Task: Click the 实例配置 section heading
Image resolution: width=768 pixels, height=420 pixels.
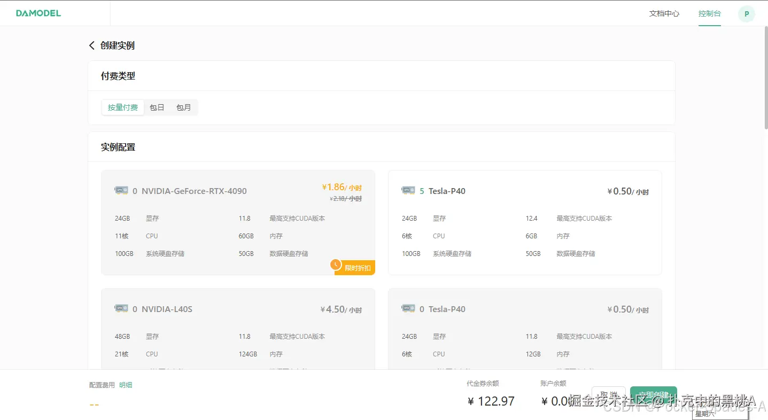Action: pos(118,147)
